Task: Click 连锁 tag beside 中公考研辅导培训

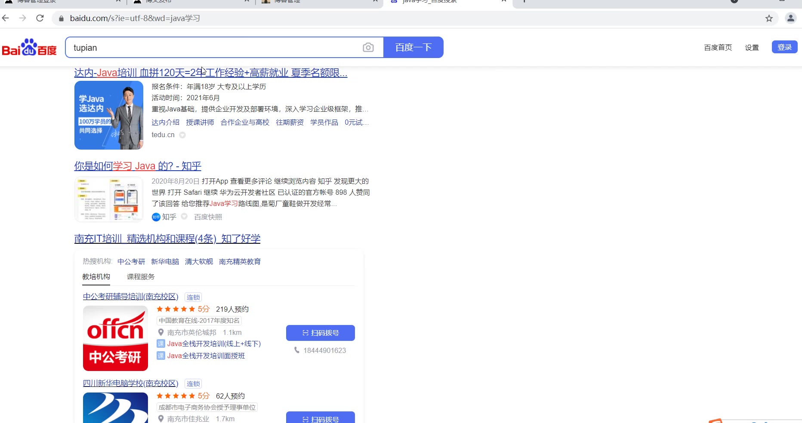Action: point(193,297)
